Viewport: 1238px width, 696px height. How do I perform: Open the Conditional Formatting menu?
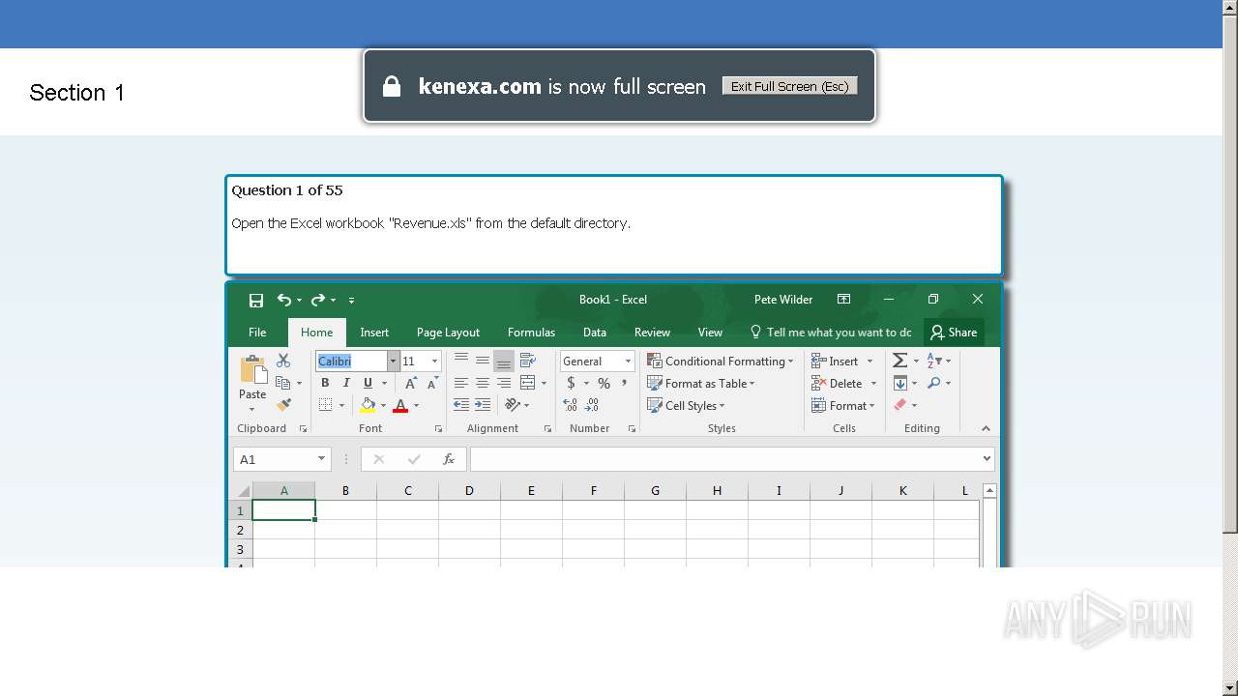click(x=720, y=361)
